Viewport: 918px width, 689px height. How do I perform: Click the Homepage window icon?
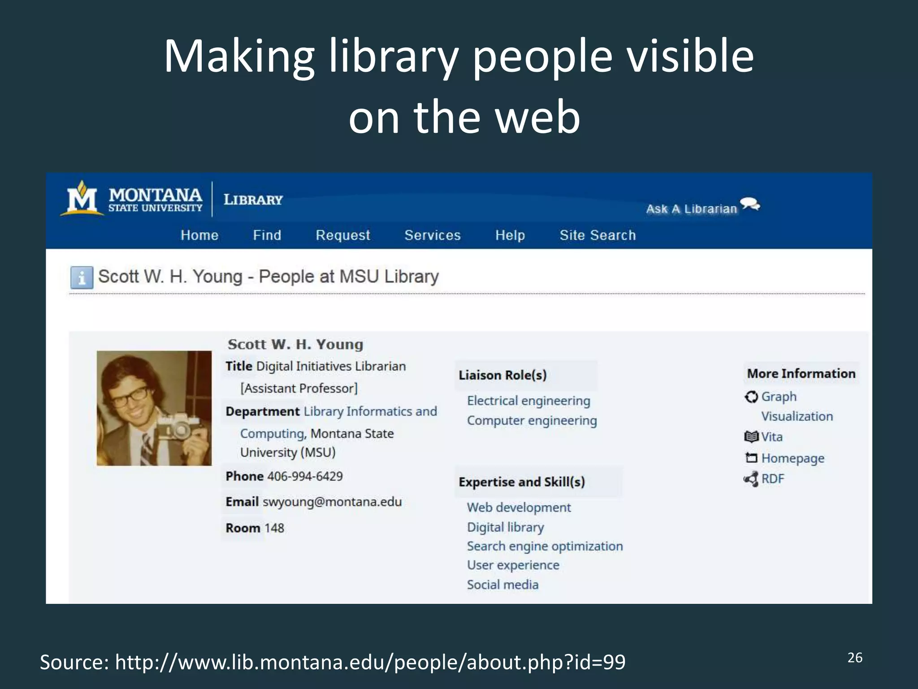(751, 458)
